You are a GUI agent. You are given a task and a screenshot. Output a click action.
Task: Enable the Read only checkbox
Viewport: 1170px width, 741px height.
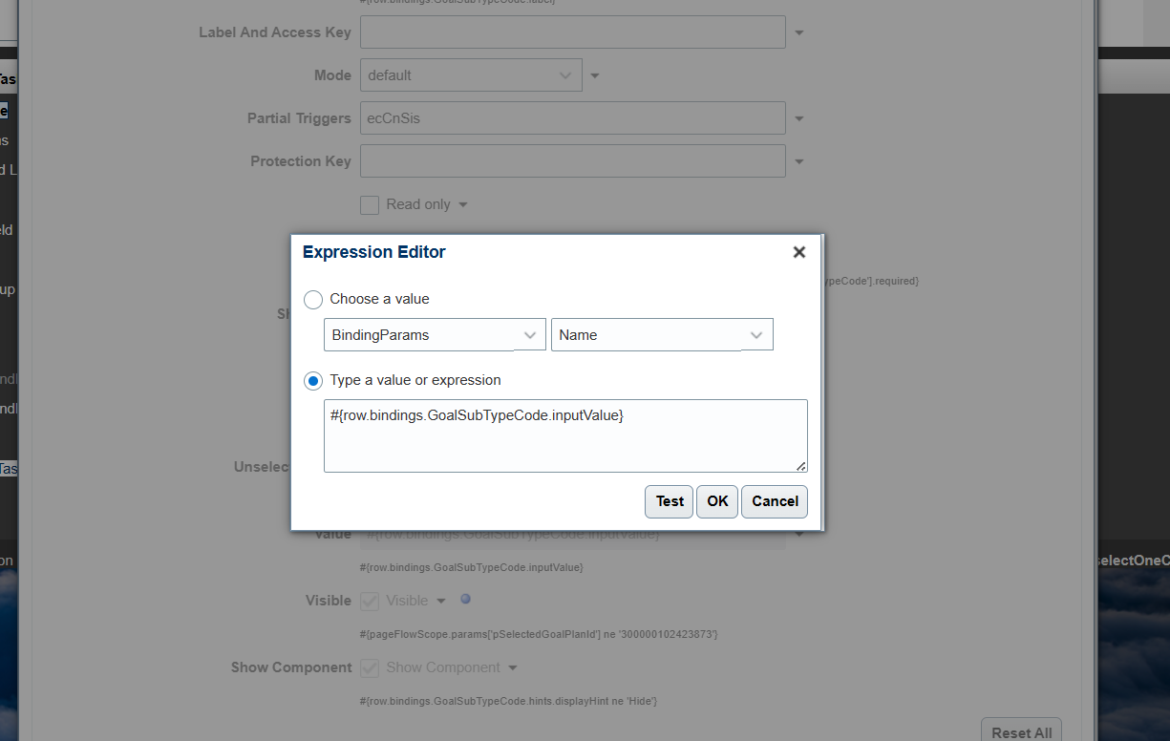pos(369,204)
